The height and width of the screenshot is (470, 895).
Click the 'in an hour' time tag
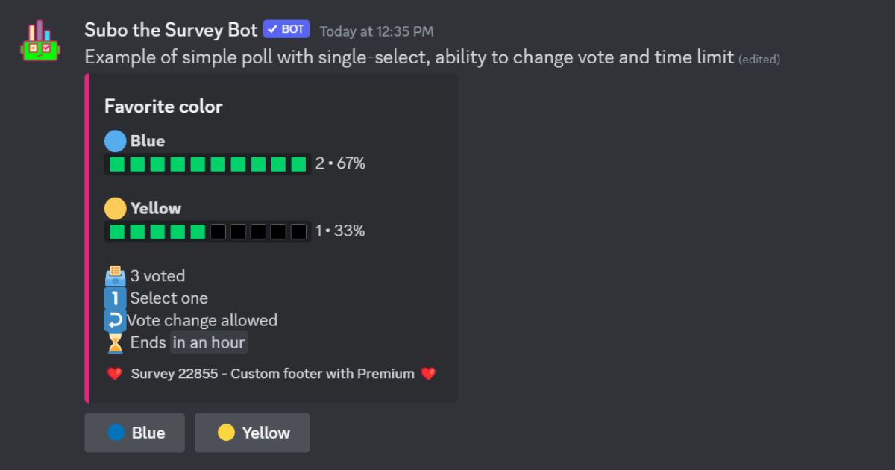[209, 343]
